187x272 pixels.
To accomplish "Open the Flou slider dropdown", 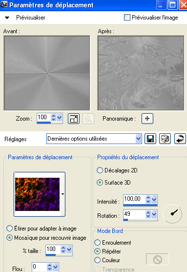I will coord(56,267).
